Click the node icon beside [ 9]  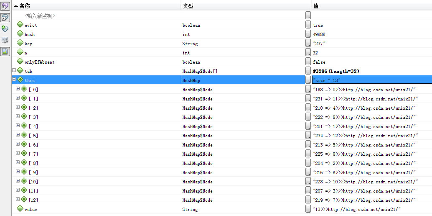pyautogui.click(x=24, y=172)
